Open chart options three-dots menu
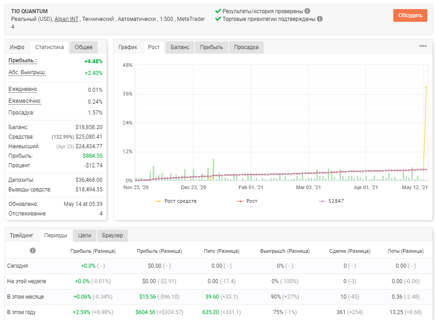 pyautogui.click(x=423, y=46)
